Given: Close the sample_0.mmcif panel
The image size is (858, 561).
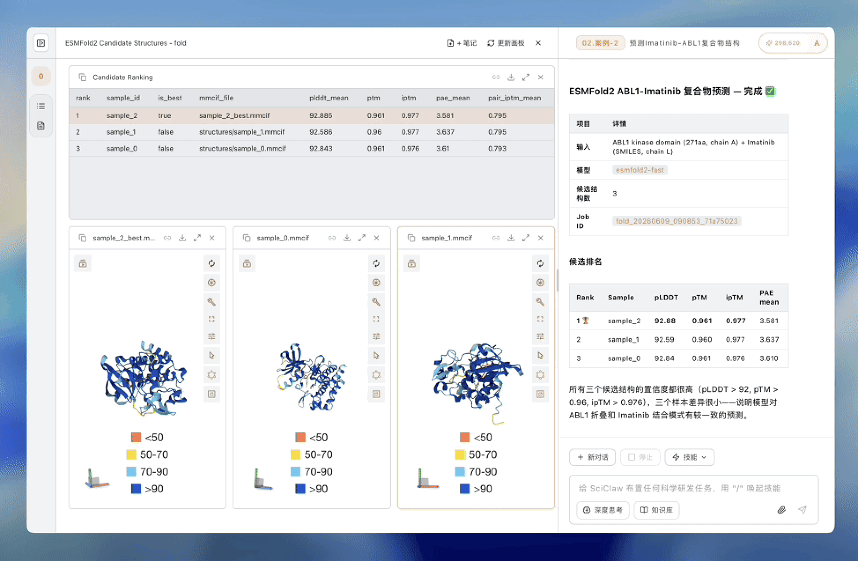Looking at the screenshot, I should click(x=377, y=238).
